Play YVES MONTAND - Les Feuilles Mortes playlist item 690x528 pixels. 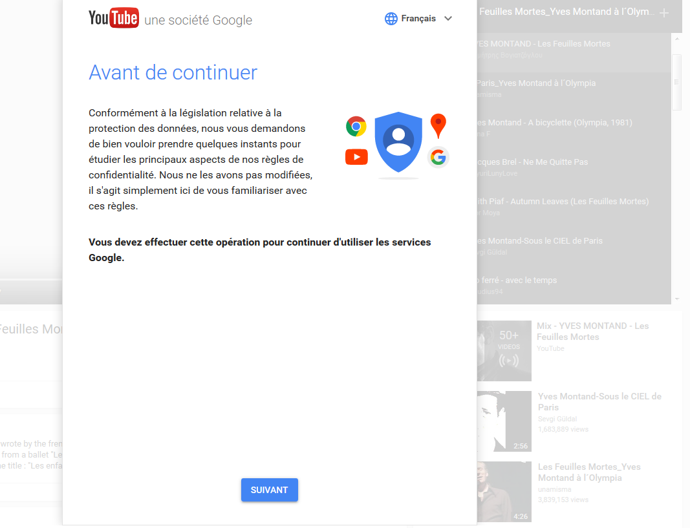pyautogui.click(x=574, y=52)
